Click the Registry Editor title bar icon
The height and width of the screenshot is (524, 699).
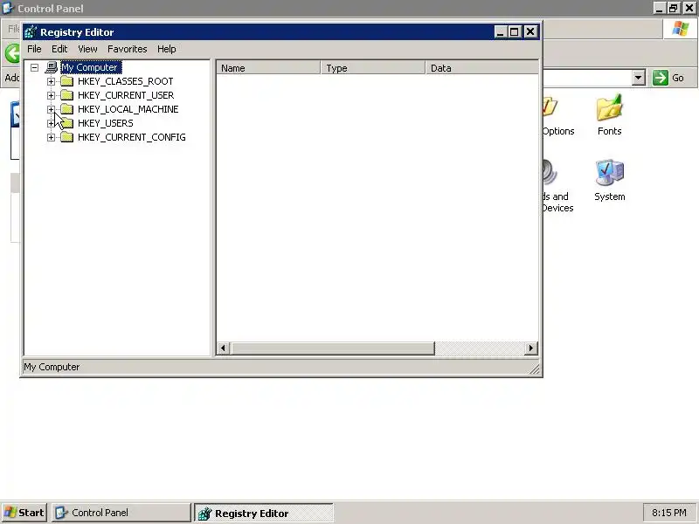[31, 32]
